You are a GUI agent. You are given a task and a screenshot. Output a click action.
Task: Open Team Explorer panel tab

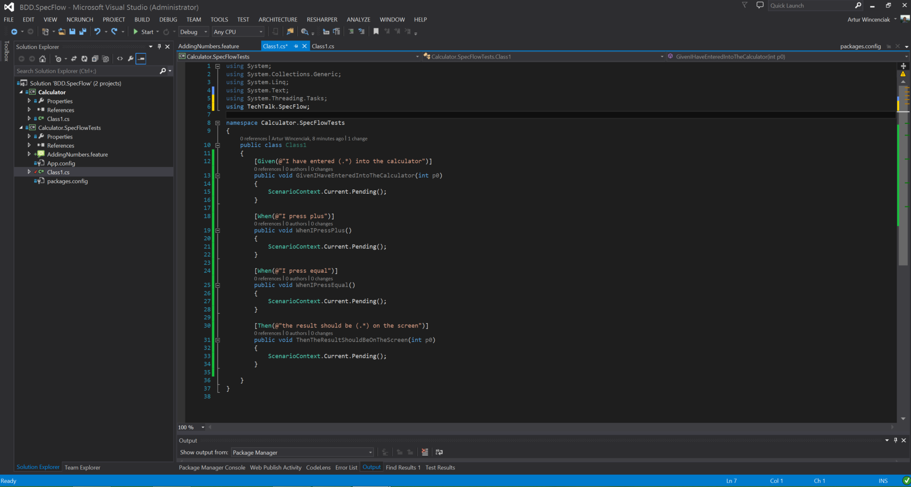coord(82,467)
